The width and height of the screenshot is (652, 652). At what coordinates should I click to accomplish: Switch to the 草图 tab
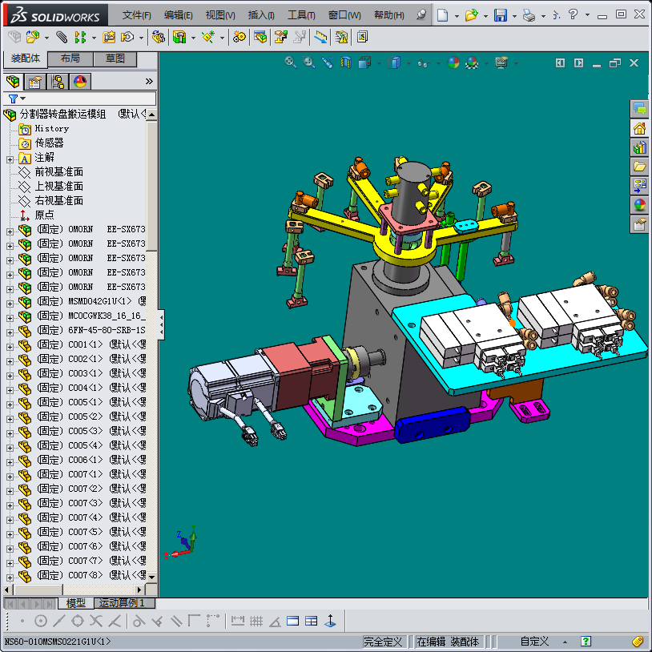pyautogui.click(x=115, y=58)
